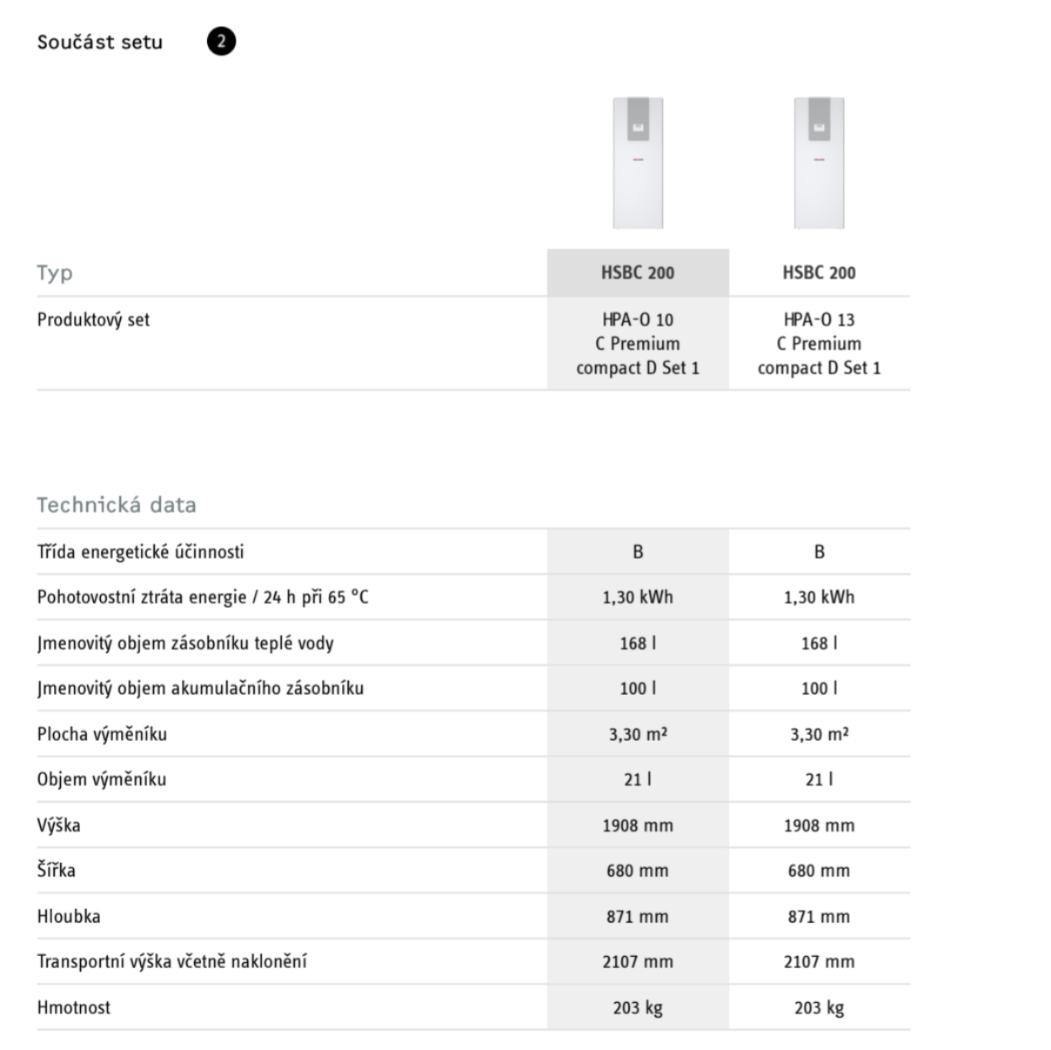The width and height of the screenshot is (1051, 1050).
Task: Click the Produktový set row label
Action: (x=93, y=320)
